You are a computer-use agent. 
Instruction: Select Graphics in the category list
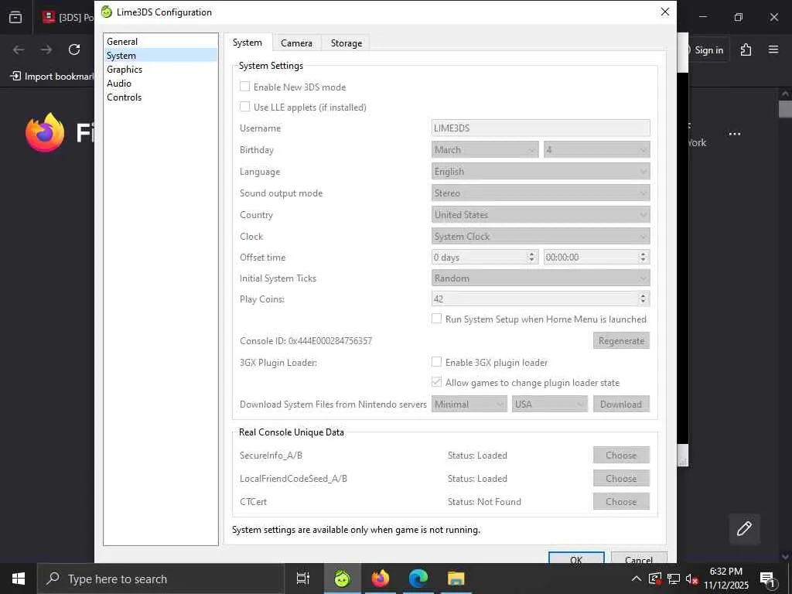pos(160,69)
